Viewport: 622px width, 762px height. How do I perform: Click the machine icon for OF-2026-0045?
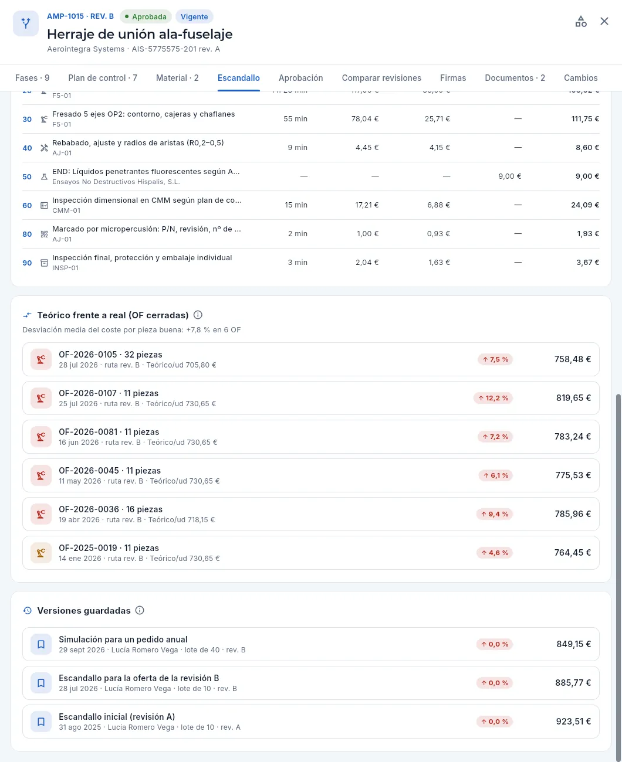41,475
